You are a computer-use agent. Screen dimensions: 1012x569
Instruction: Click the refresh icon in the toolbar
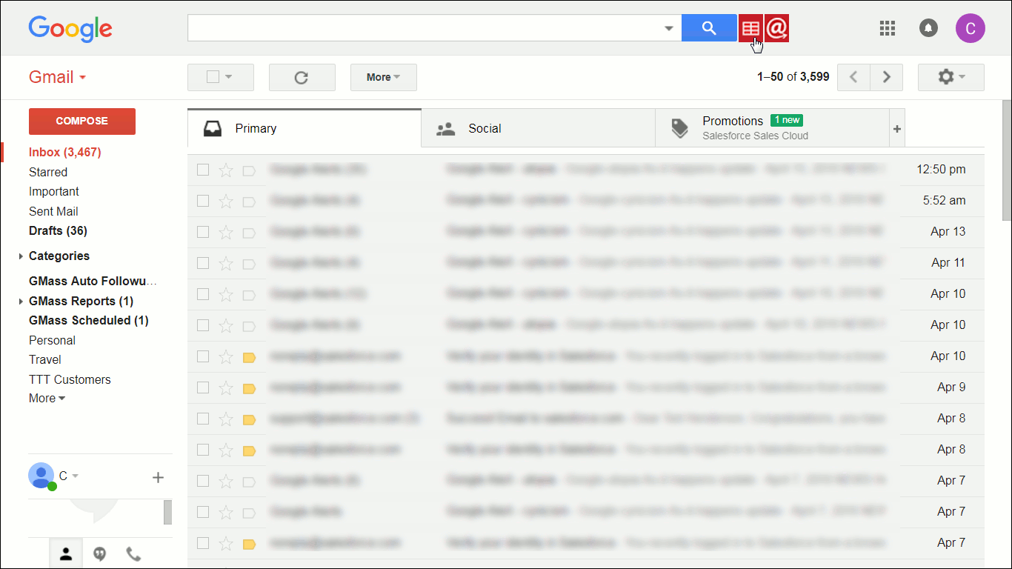[302, 77]
